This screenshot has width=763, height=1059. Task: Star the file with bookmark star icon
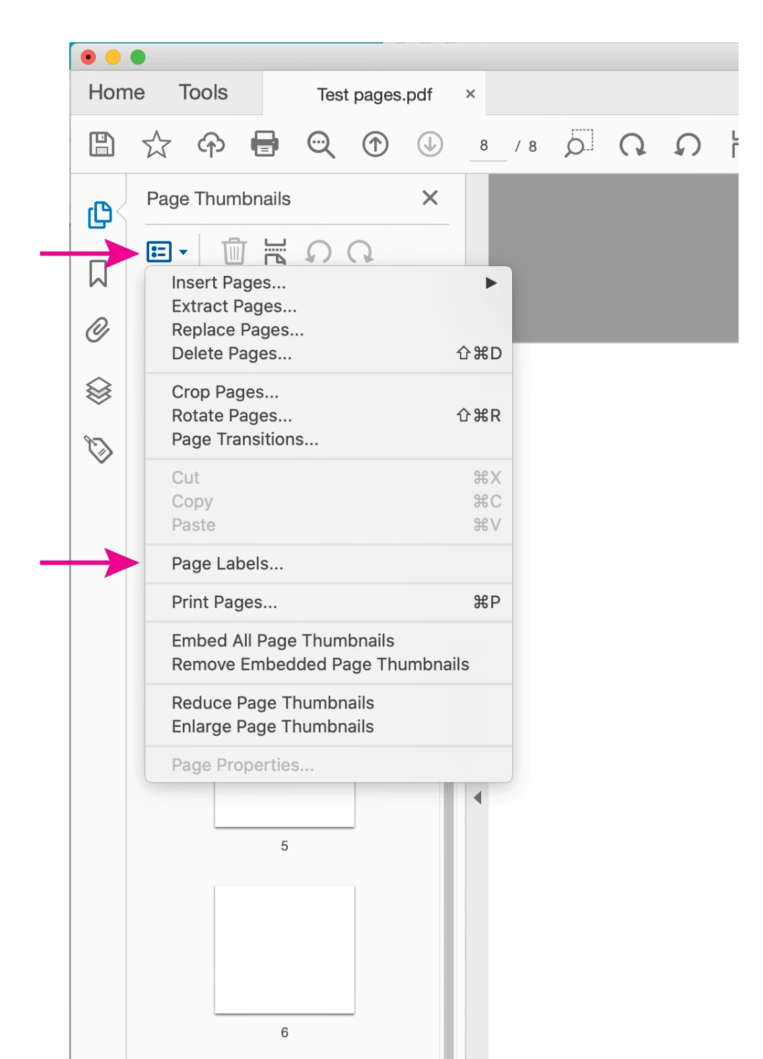156,144
